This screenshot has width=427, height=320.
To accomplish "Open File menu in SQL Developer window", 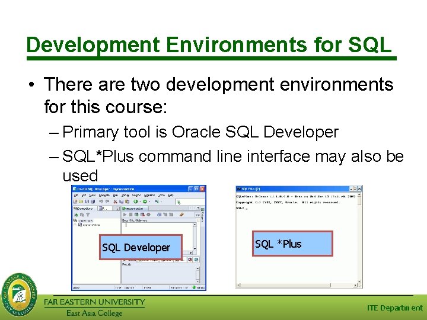I will pyautogui.click(x=76, y=196).
